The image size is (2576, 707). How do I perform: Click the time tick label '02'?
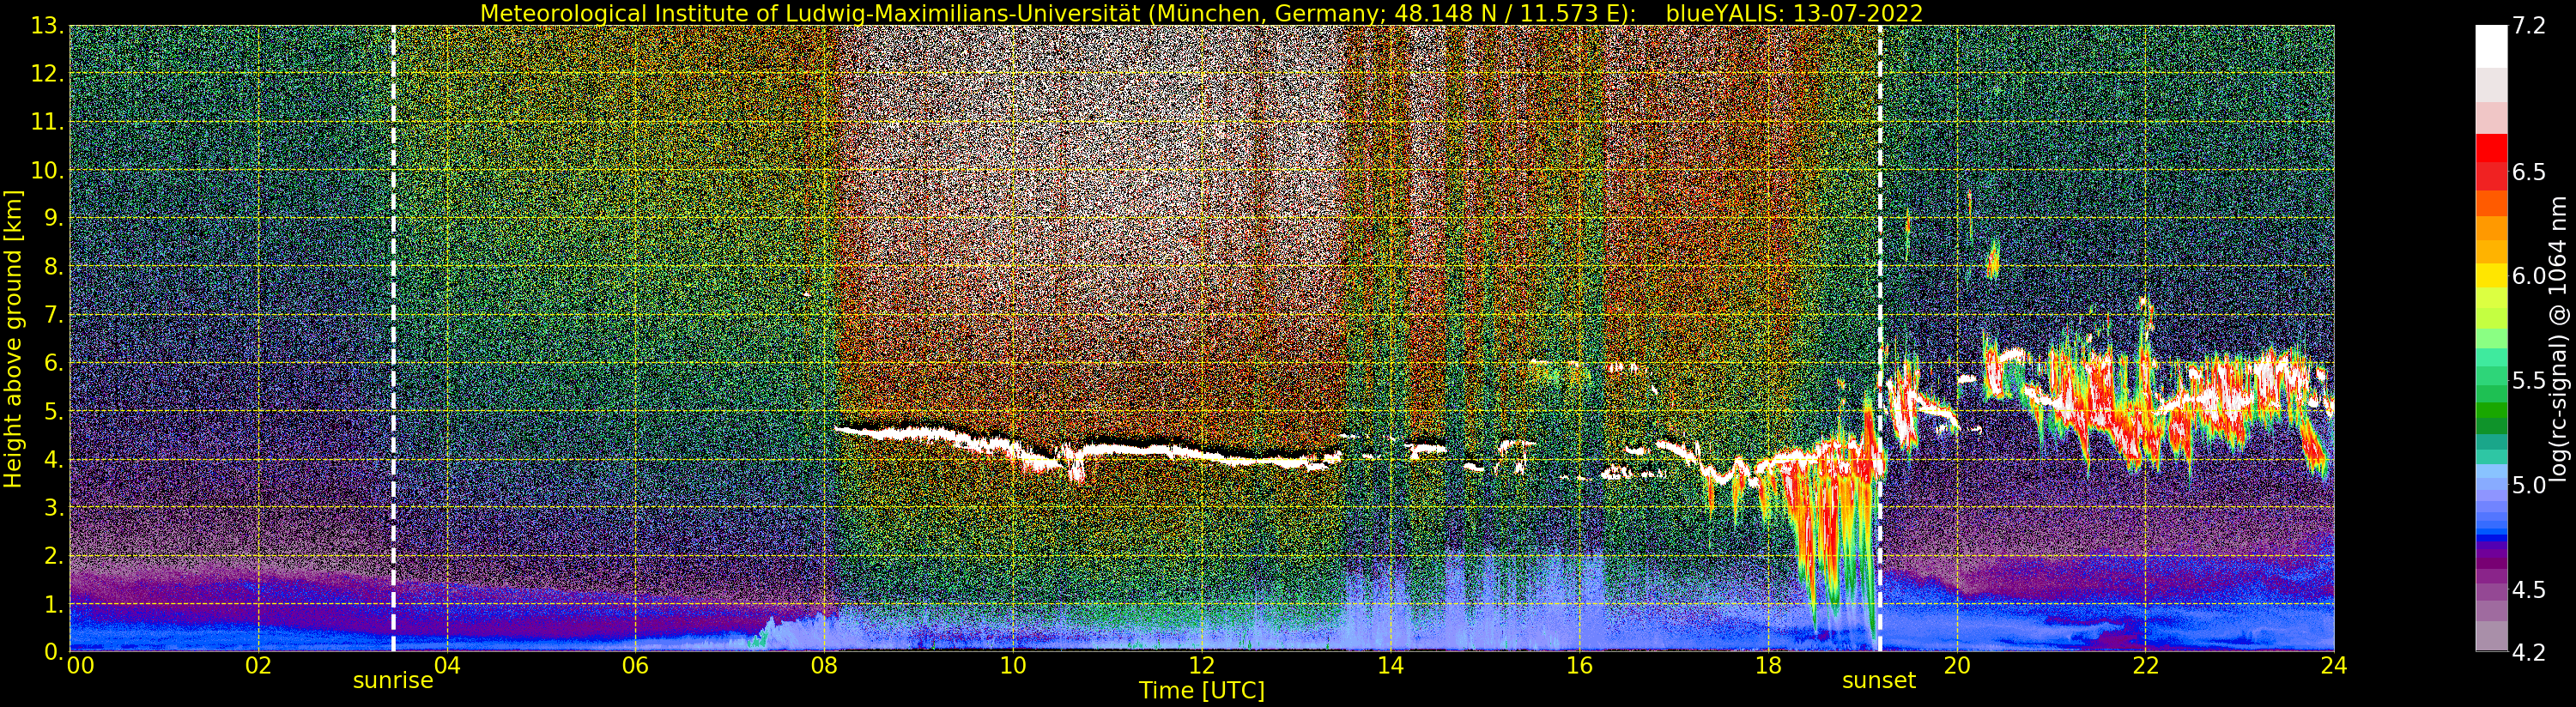pos(258,666)
